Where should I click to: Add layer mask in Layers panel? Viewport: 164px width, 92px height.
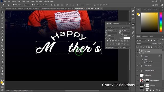click(147, 90)
